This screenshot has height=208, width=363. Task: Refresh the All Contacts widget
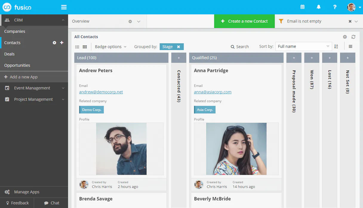click(353, 37)
